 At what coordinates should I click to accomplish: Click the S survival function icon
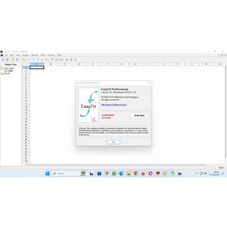38,60
